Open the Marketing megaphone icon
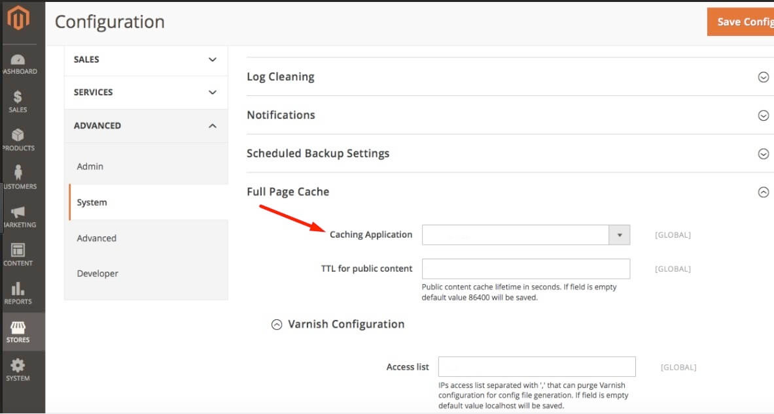 [x=18, y=212]
